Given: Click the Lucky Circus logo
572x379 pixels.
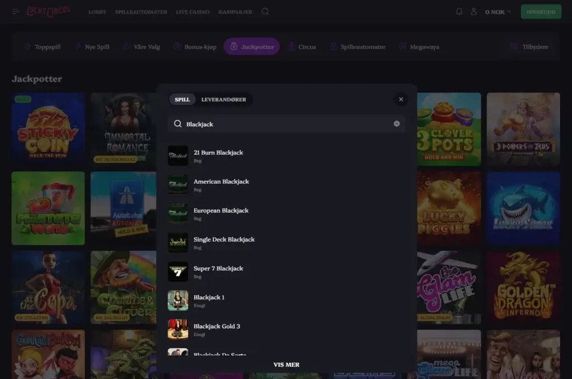Looking at the screenshot, I should [x=48, y=11].
